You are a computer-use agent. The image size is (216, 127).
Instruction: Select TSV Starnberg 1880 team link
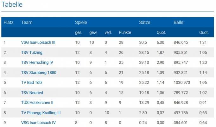39,73
